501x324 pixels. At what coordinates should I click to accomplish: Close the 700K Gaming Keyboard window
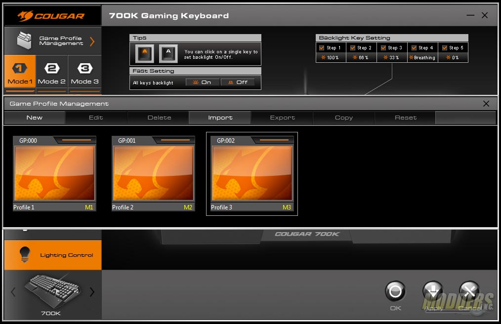coord(485,15)
